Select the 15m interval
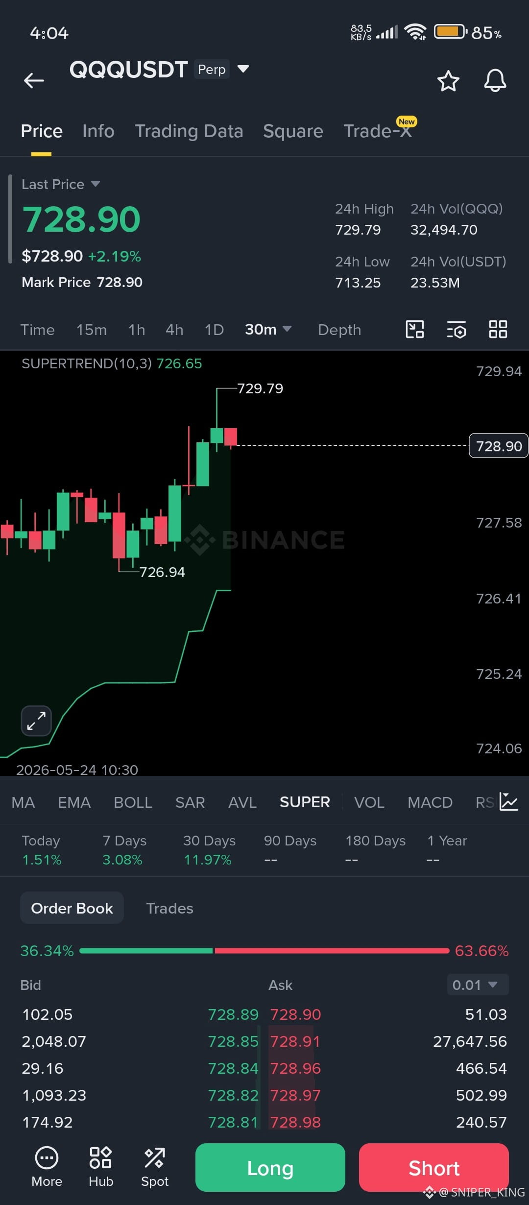 (92, 330)
